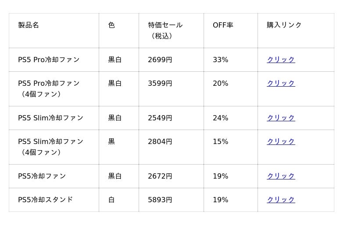Select the 色 column header cell
The image size is (351, 225).
[111, 25]
